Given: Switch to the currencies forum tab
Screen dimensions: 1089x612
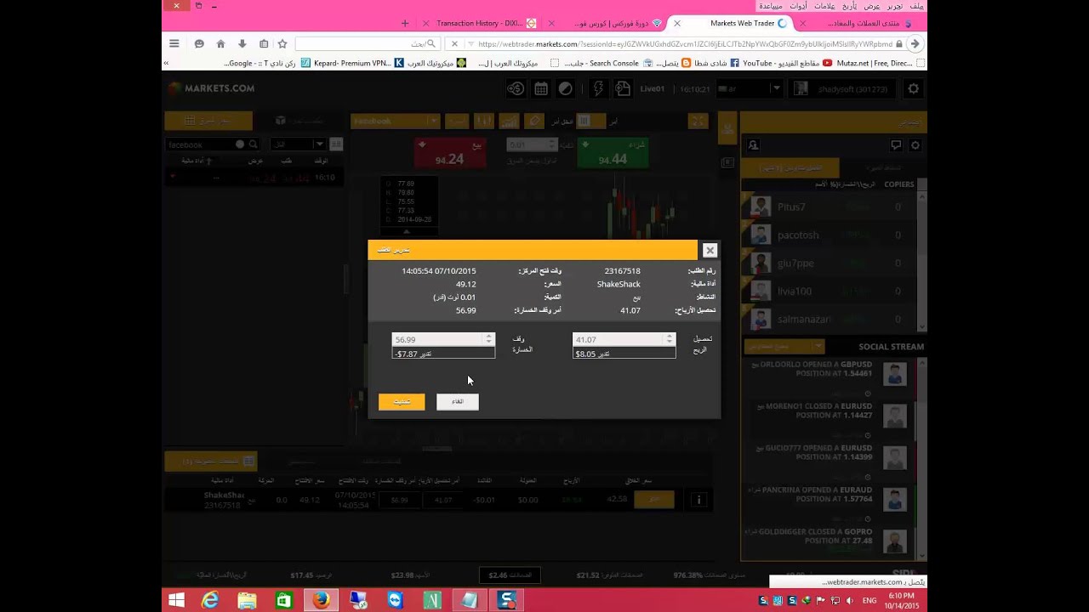Looking at the screenshot, I should coord(859,24).
